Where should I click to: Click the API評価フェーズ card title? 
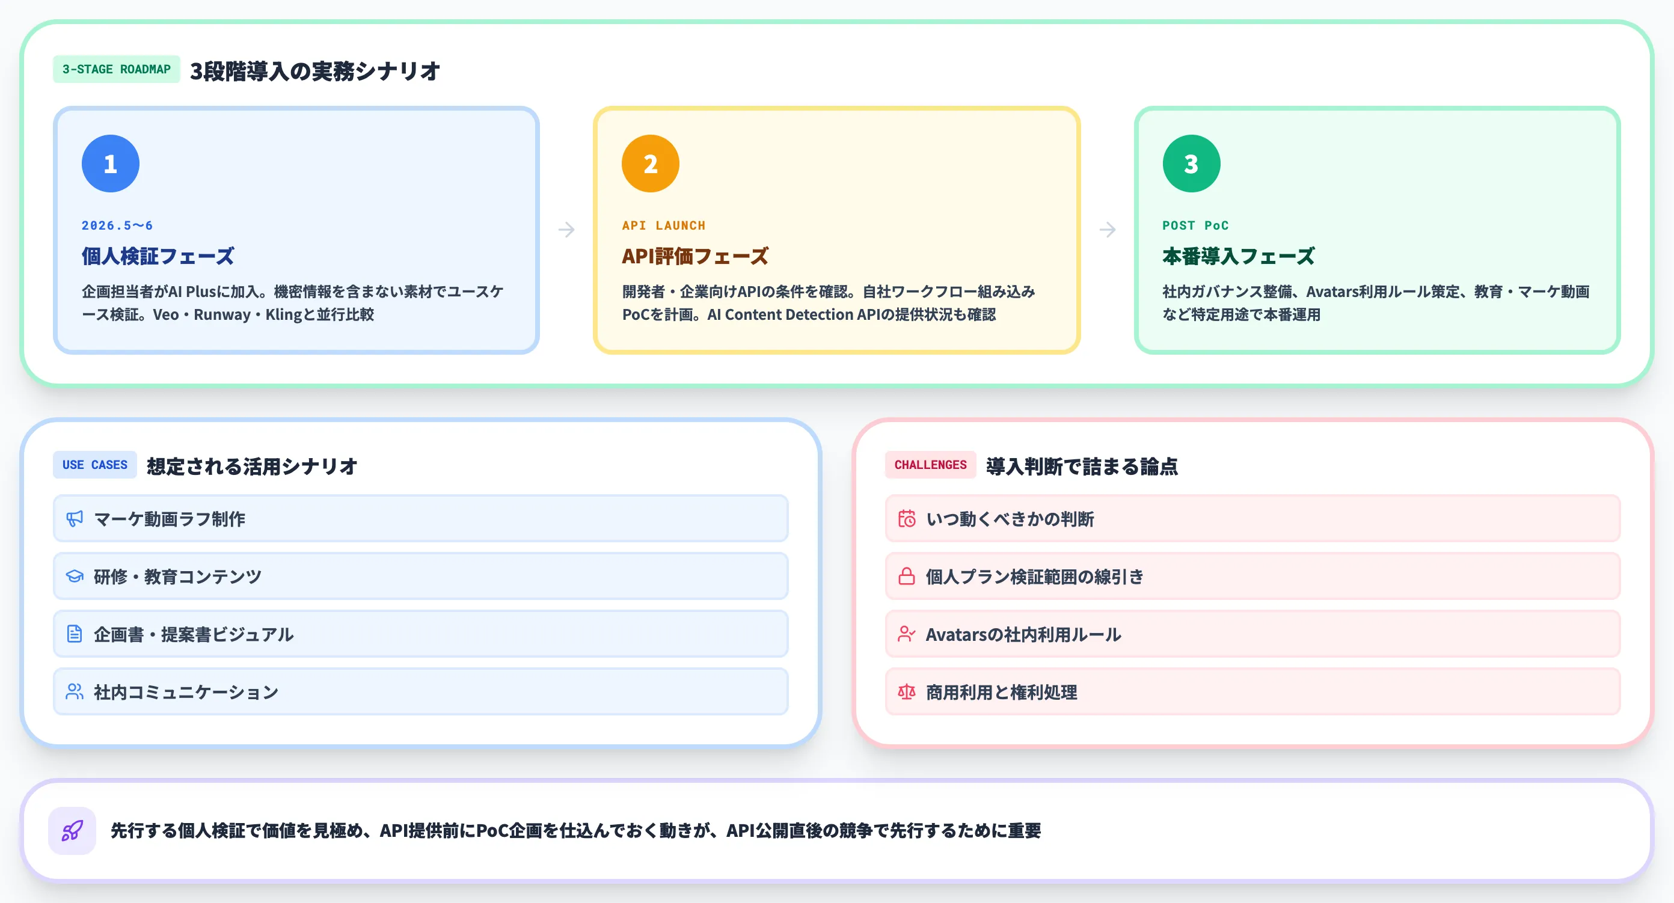click(694, 256)
